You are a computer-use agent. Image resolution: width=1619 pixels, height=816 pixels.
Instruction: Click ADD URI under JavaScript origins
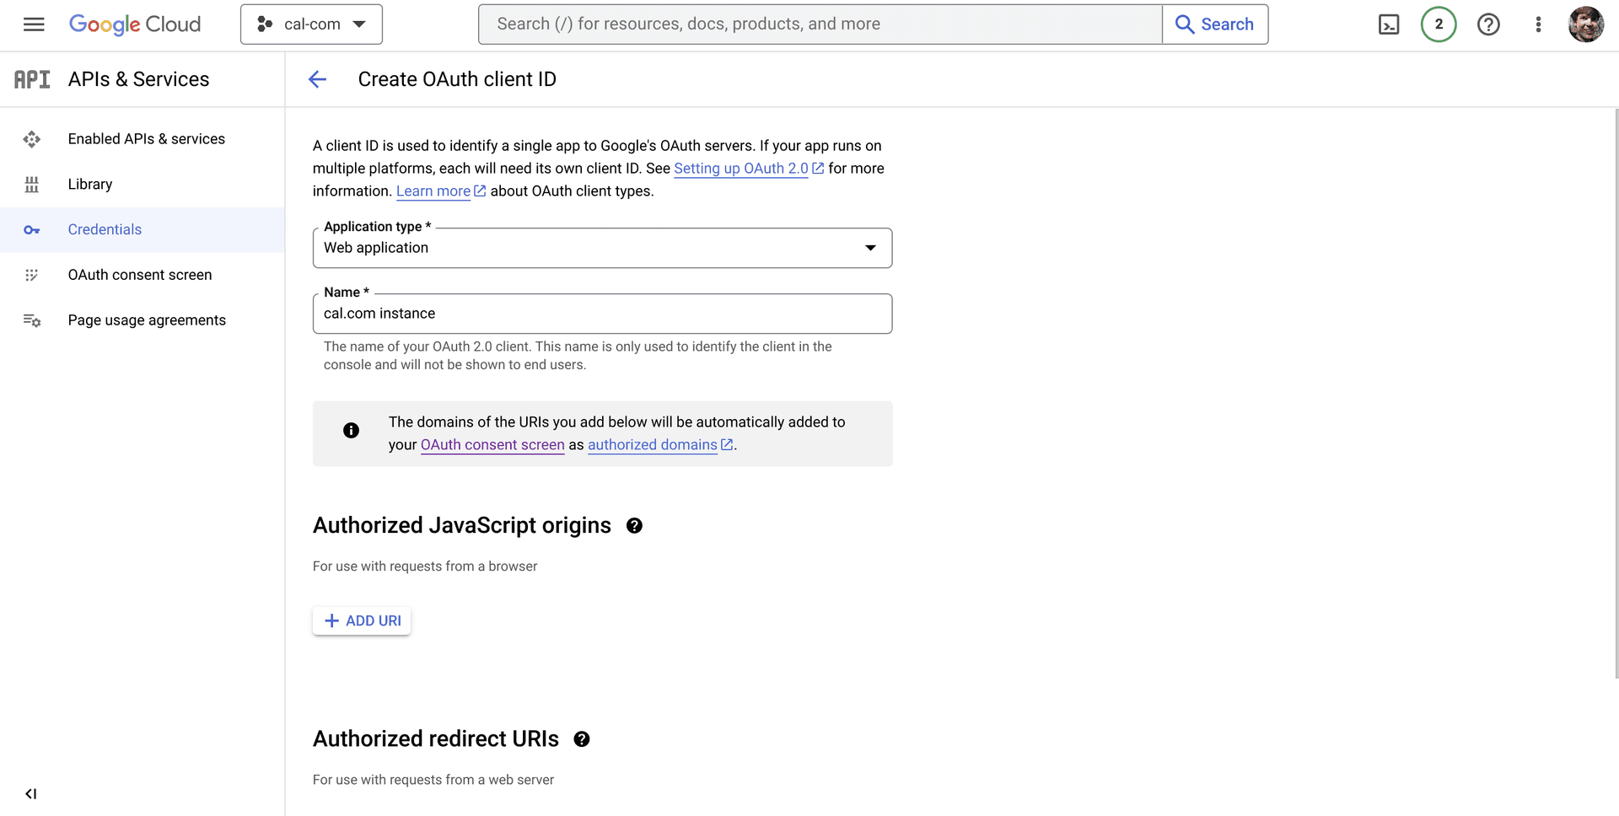tap(362, 621)
